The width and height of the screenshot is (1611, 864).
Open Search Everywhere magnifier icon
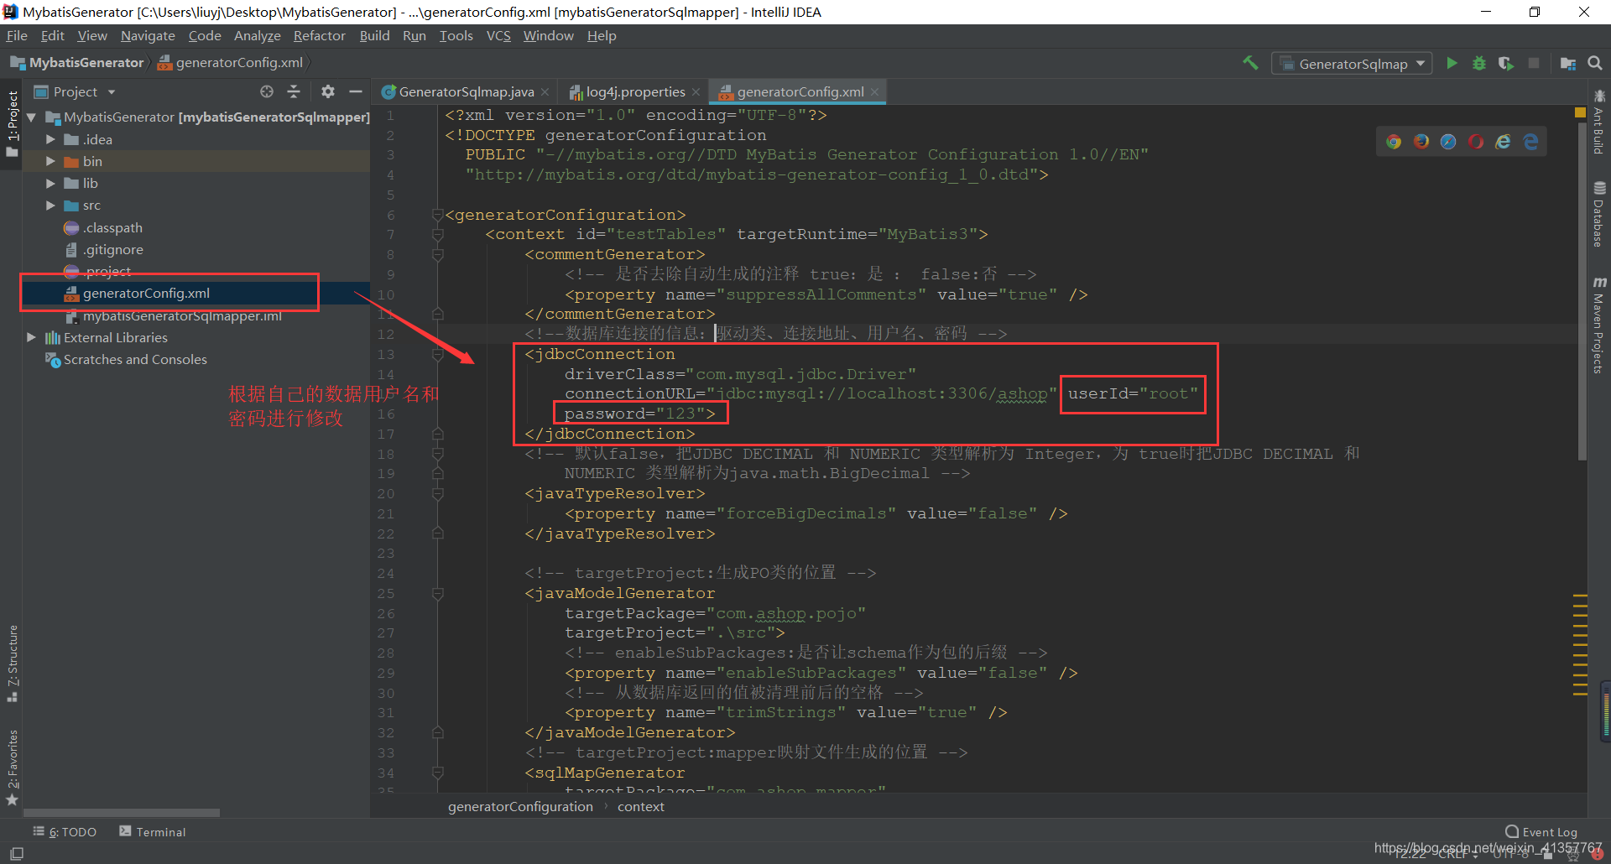click(1595, 63)
